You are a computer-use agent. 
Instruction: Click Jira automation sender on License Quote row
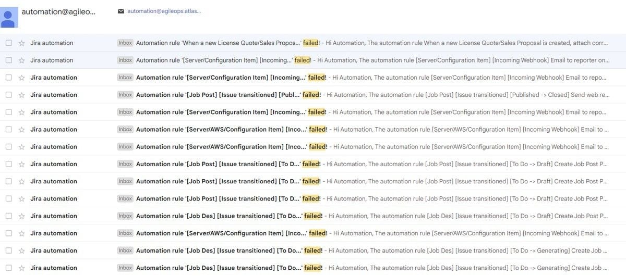(x=52, y=43)
